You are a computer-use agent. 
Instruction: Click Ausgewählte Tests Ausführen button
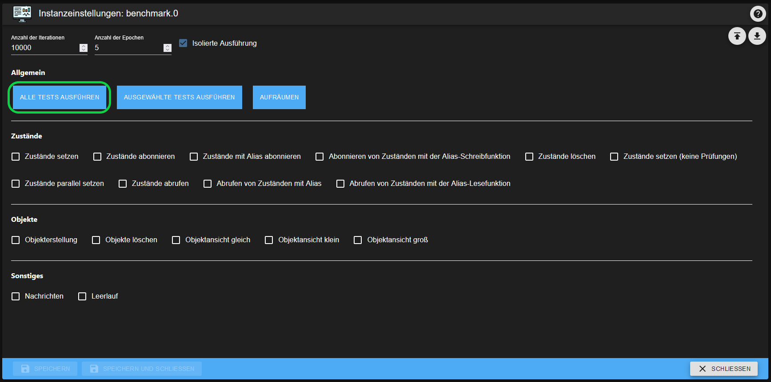(x=180, y=97)
